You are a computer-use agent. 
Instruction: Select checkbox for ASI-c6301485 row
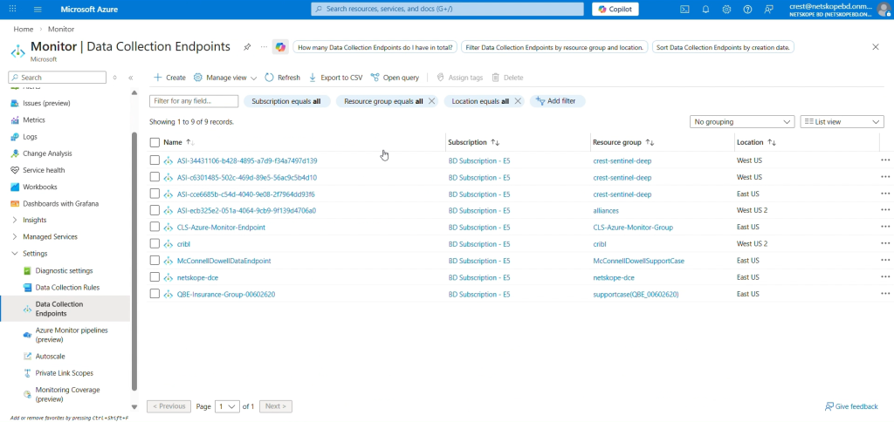pos(155,177)
